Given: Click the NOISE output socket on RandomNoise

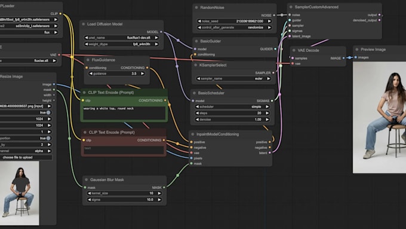Looking at the screenshot, I should tap(274, 16).
